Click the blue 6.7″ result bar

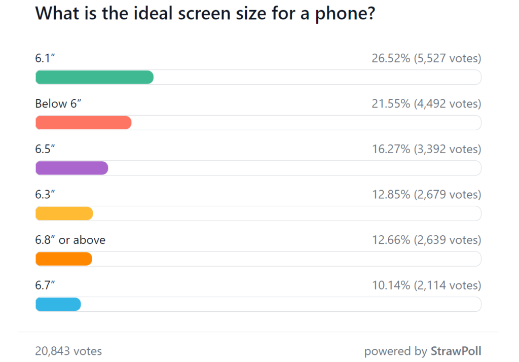pyautogui.click(x=58, y=304)
